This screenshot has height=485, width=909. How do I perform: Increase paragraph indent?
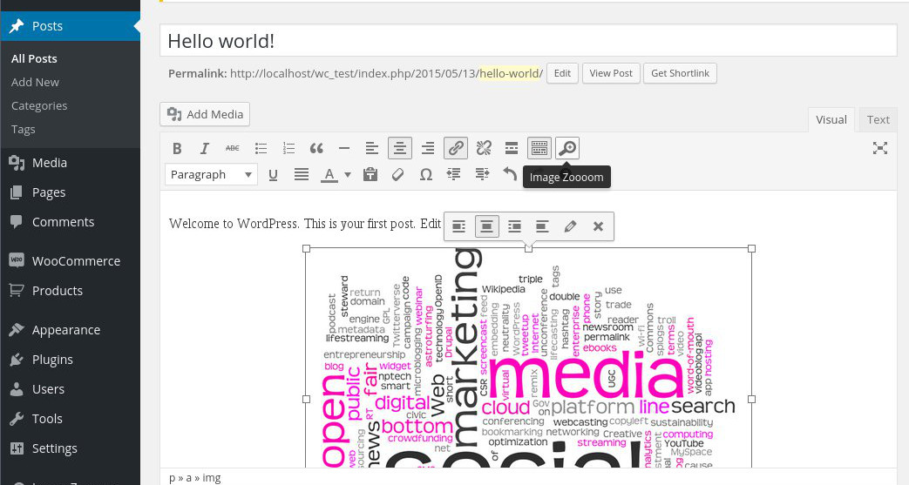tap(482, 174)
